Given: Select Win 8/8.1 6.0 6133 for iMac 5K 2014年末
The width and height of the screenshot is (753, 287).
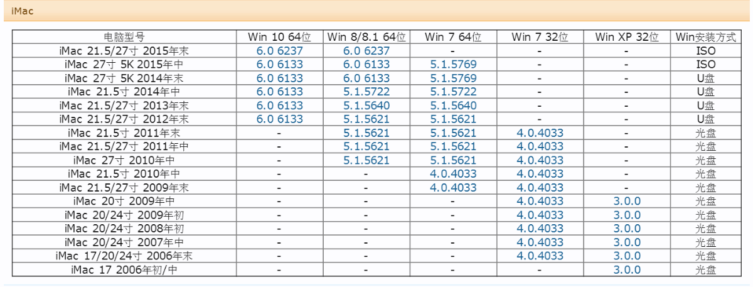Looking at the screenshot, I should point(366,79).
